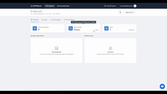
Task: Click the bell icon above 'No events'
Action: point(110,48)
